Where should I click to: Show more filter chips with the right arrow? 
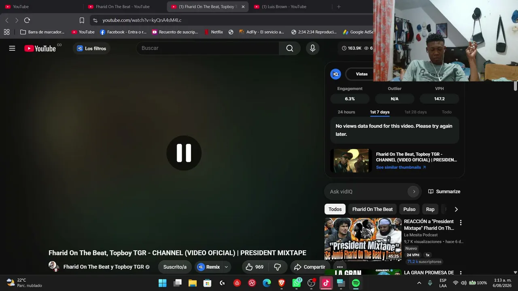click(456, 209)
